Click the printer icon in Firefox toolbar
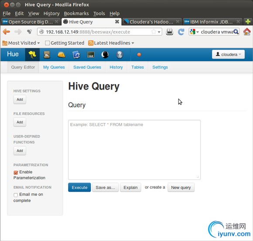253x241 pixels. pyautogui.click(x=170, y=32)
